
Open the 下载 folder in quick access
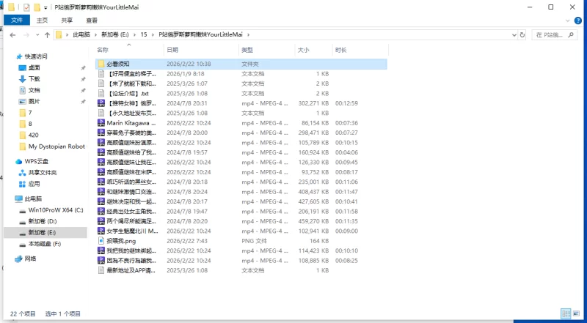(x=34, y=78)
